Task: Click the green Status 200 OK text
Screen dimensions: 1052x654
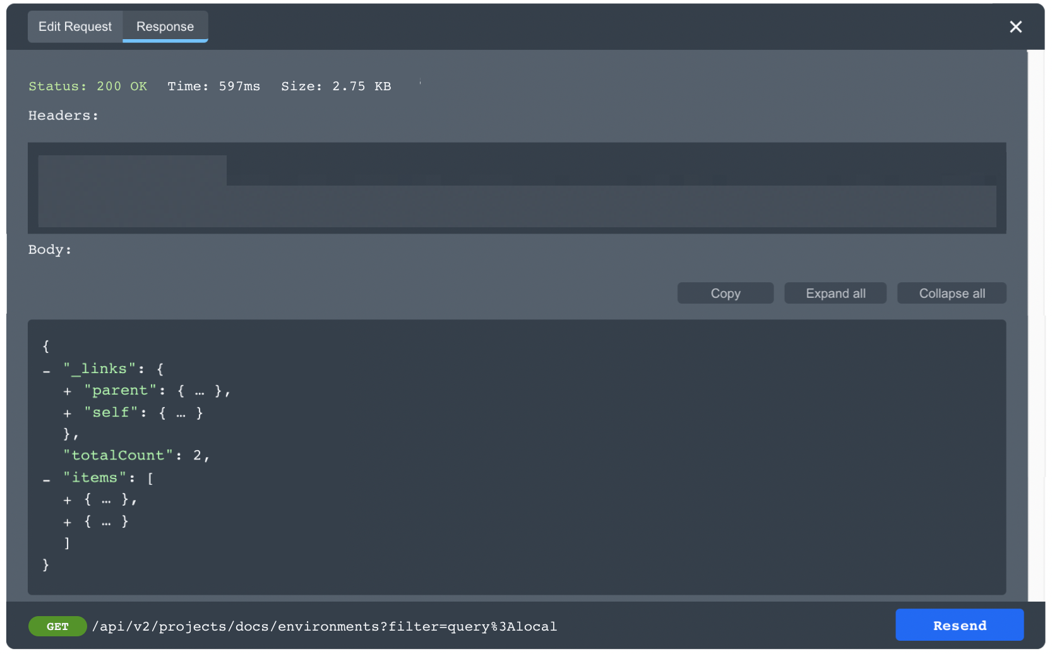Action: coord(88,86)
